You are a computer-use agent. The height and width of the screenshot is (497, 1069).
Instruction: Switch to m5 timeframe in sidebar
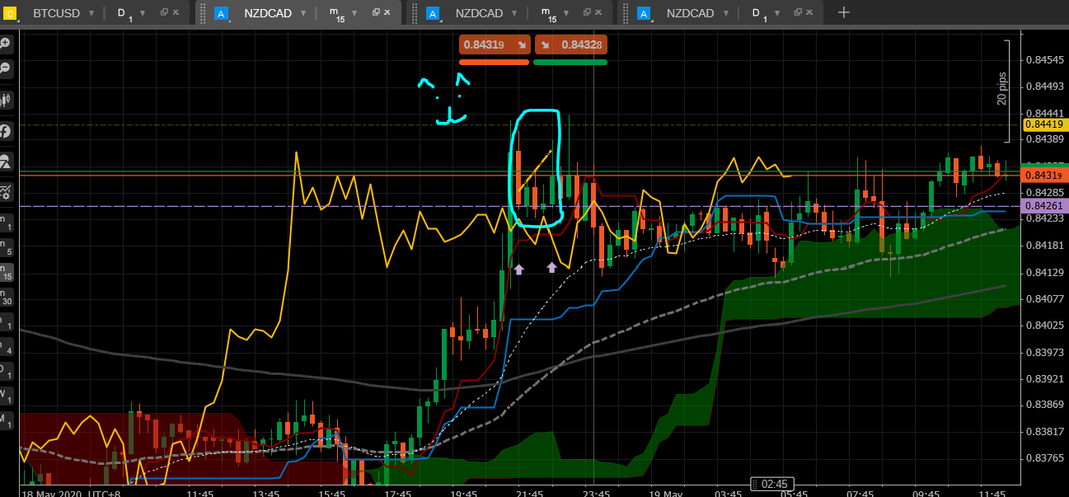[x=6, y=247]
